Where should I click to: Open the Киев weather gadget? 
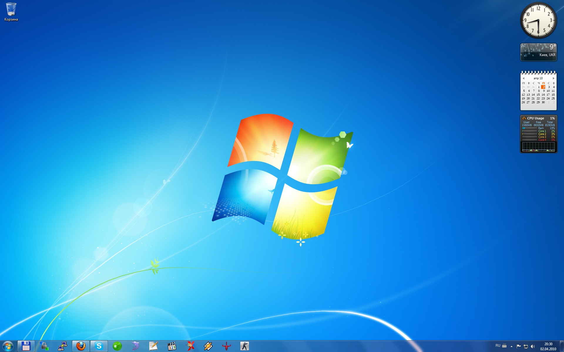pos(538,52)
